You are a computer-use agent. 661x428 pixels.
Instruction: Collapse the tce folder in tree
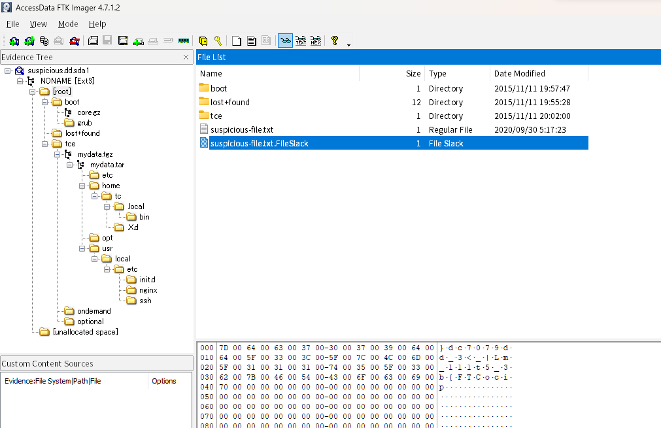click(x=44, y=144)
